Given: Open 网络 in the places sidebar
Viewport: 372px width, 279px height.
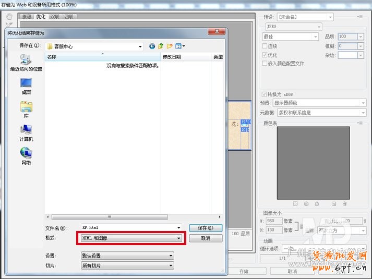Looking at the screenshot, I should pos(26,156).
